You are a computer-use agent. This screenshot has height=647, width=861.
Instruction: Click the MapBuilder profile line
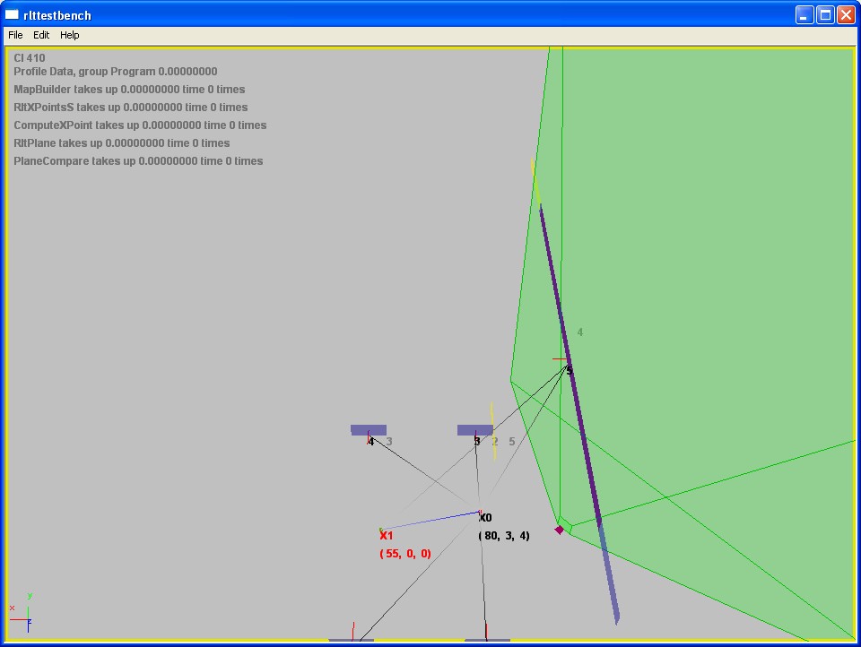pyautogui.click(x=129, y=90)
